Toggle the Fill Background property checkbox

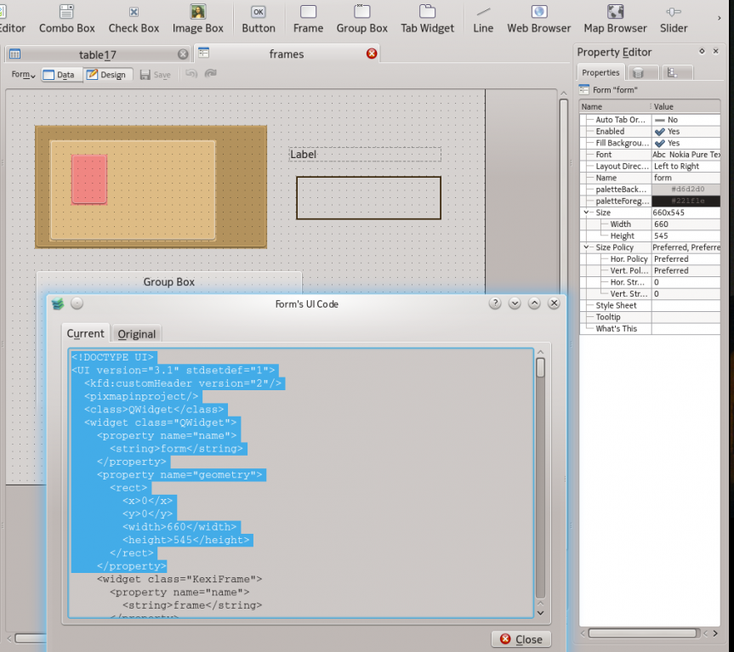tap(660, 144)
